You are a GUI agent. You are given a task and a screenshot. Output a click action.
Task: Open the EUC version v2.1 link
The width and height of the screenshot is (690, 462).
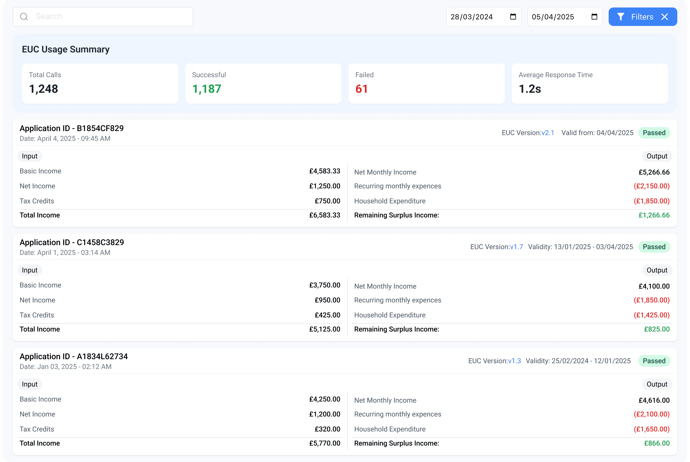(547, 133)
